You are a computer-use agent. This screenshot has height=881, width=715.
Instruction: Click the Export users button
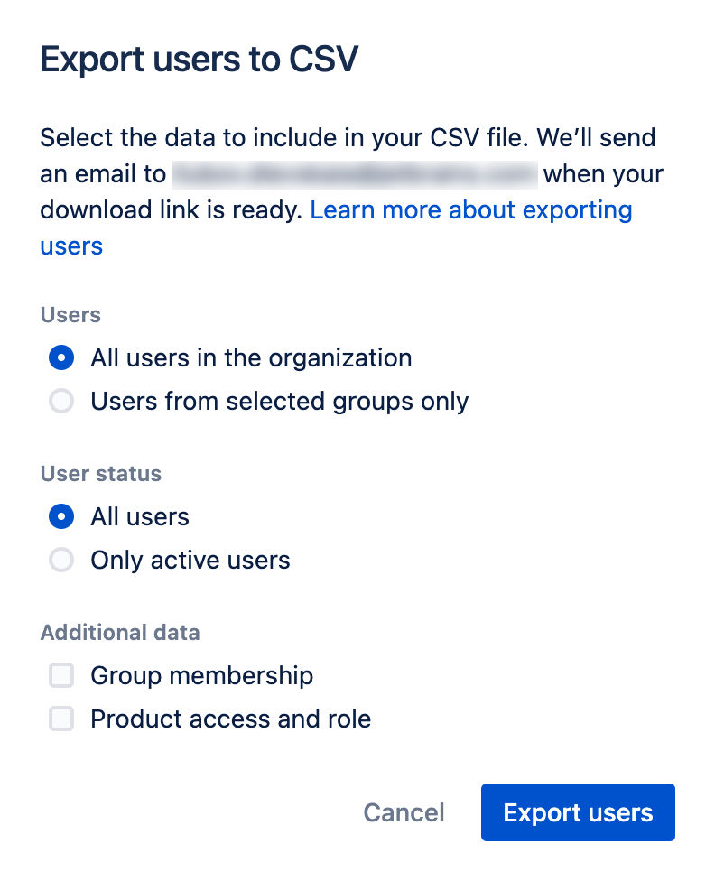[x=578, y=812]
